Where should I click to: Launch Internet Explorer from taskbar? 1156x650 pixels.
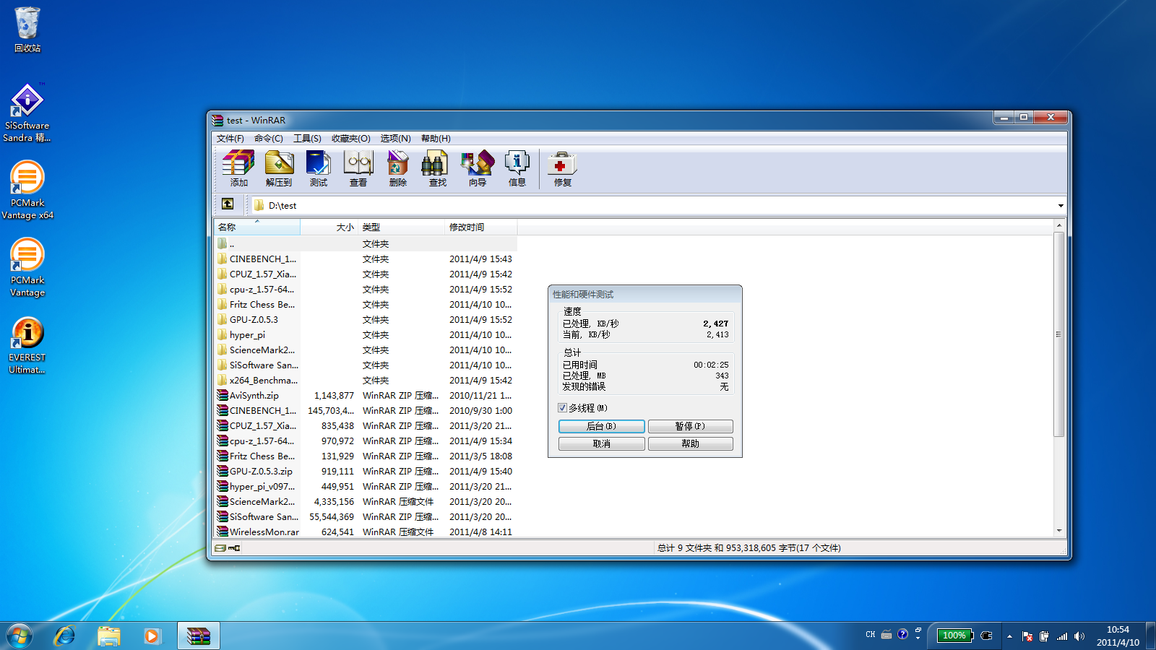(65, 636)
